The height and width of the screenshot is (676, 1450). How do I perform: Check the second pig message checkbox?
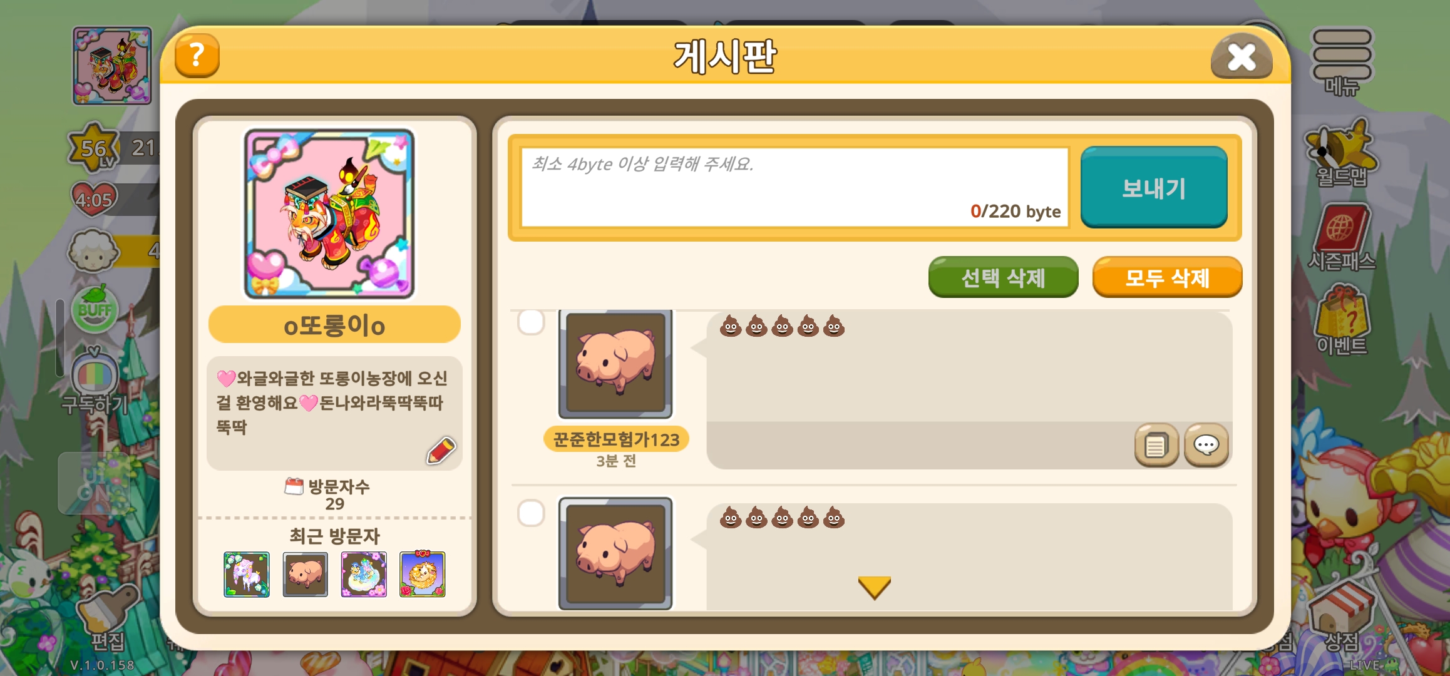(531, 513)
